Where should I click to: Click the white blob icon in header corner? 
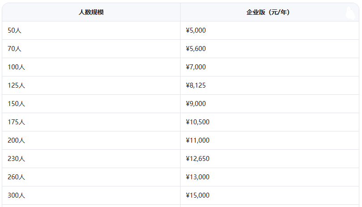click(x=350, y=13)
